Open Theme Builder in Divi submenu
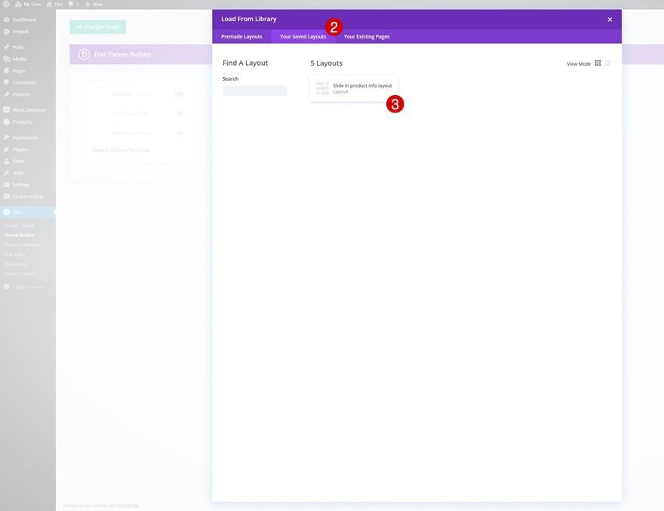The width and height of the screenshot is (664, 511). pyautogui.click(x=19, y=235)
